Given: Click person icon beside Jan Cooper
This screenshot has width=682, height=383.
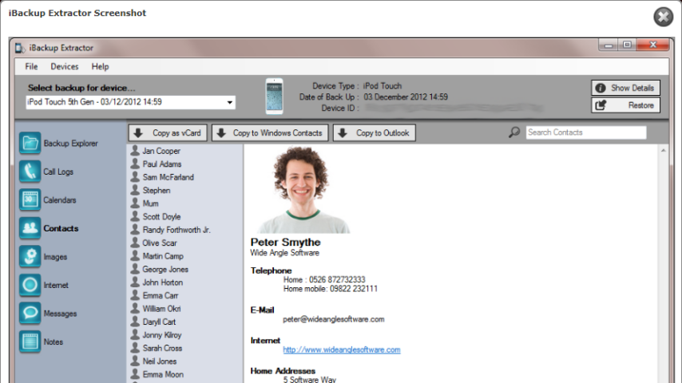Looking at the screenshot, I should (x=135, y=151).
